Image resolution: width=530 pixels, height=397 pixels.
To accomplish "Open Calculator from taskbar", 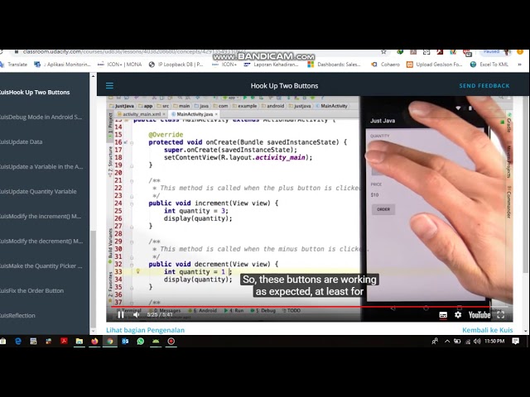I will click(x=33, y=342).
